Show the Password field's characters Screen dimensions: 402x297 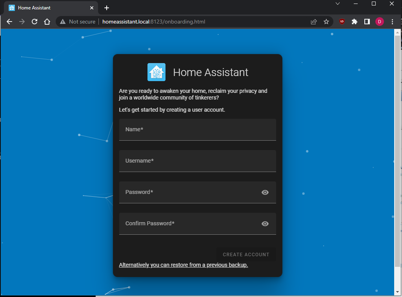pos(265,192)
